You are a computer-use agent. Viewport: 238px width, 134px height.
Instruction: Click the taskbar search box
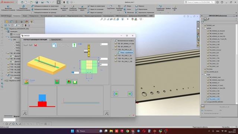[x=89, y=131]
